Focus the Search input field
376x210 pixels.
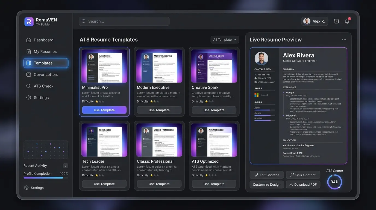pos(124,21)
